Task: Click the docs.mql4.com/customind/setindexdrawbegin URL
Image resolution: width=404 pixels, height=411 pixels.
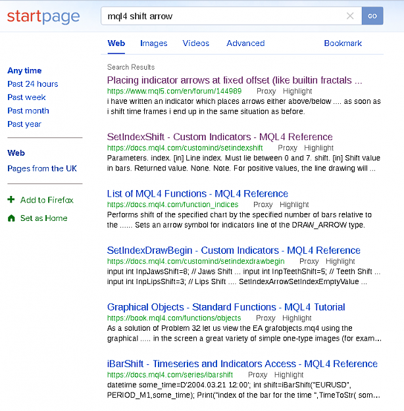Action: [x=195, y=261]
